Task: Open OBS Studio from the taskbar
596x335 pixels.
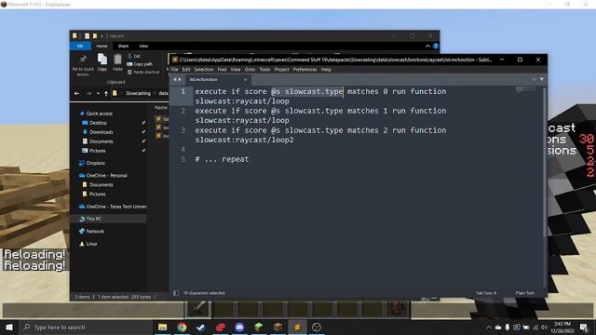Action: coord(317,327)
